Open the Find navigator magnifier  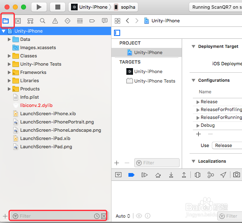click(43, 21)
